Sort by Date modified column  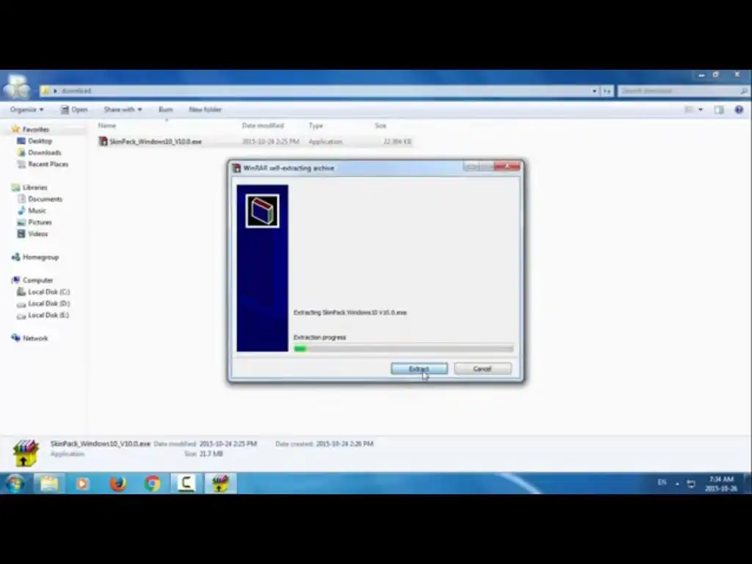point(263,126)
